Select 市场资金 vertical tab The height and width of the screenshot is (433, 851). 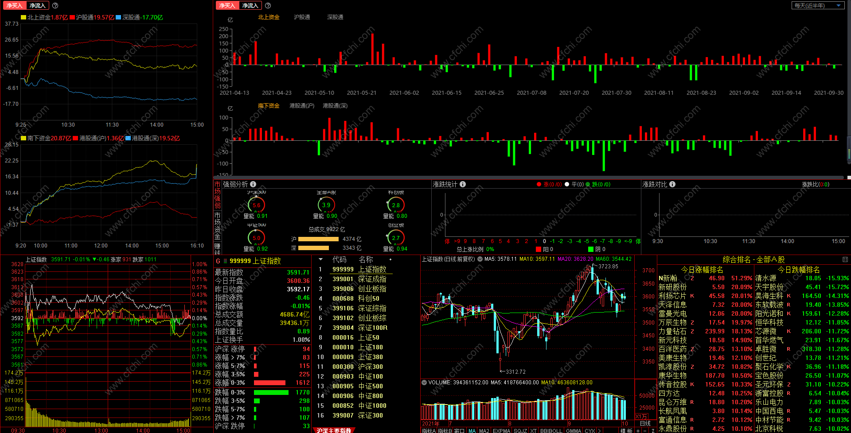[x=218, y=226]
